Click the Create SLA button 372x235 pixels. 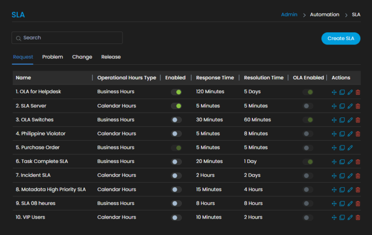341,39
